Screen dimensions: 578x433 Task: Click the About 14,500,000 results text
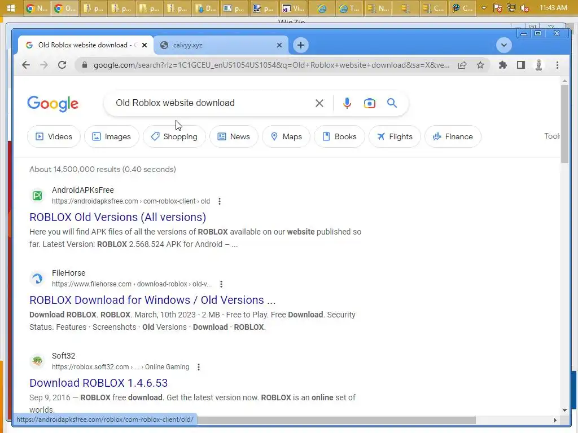pyautogui.click(x=103, y=169)
